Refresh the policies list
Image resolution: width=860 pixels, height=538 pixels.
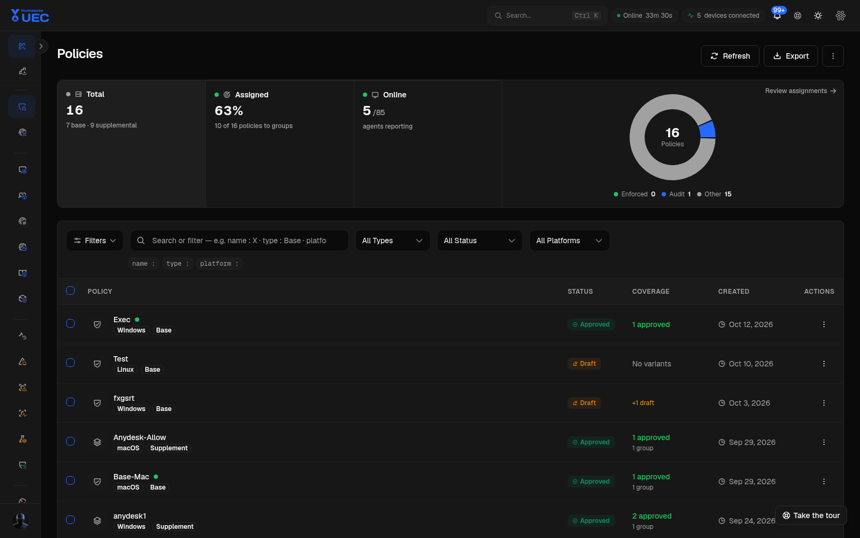pos(730,56)
